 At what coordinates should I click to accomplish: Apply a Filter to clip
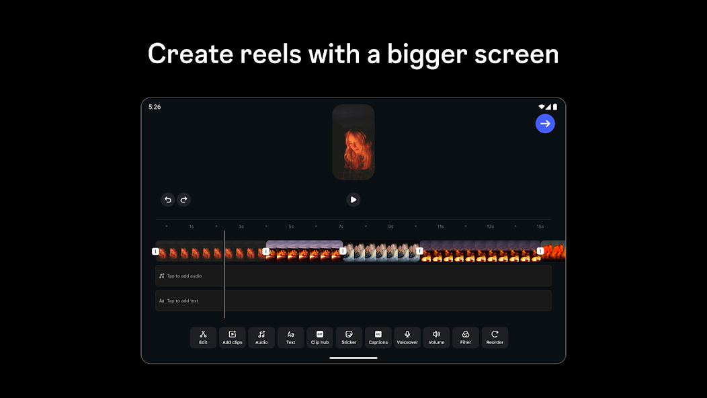coord(466,337)
